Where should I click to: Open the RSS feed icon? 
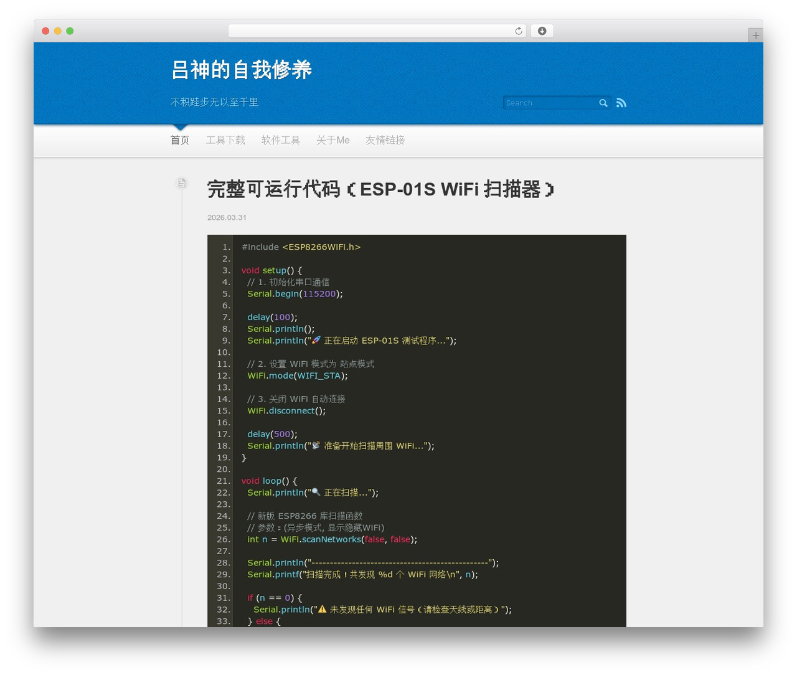point(621,103)
